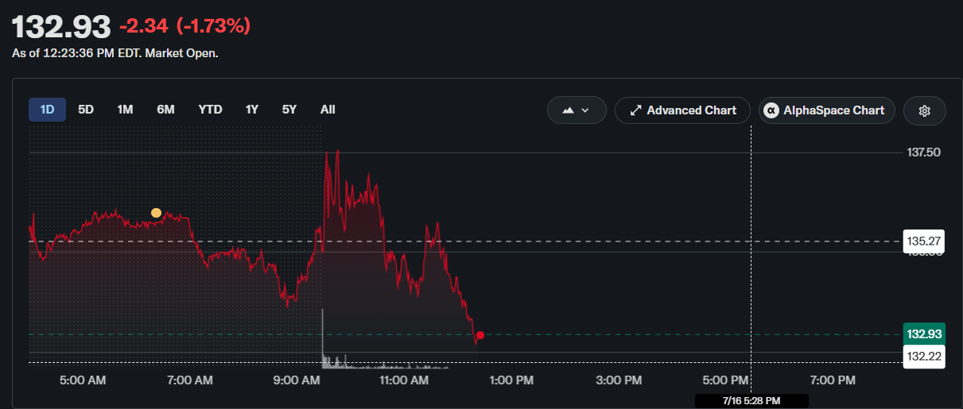The height and width of the screenshot is (409, 963).
Task: Switch to the 5D range
Action: pos(86,110)
